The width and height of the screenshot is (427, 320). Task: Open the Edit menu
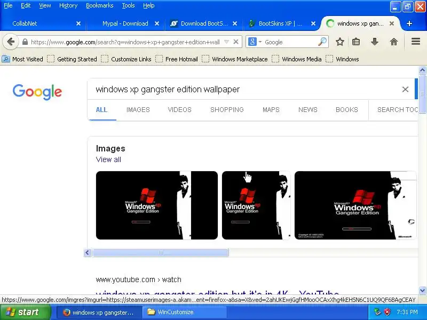click(x=26, y=5)
